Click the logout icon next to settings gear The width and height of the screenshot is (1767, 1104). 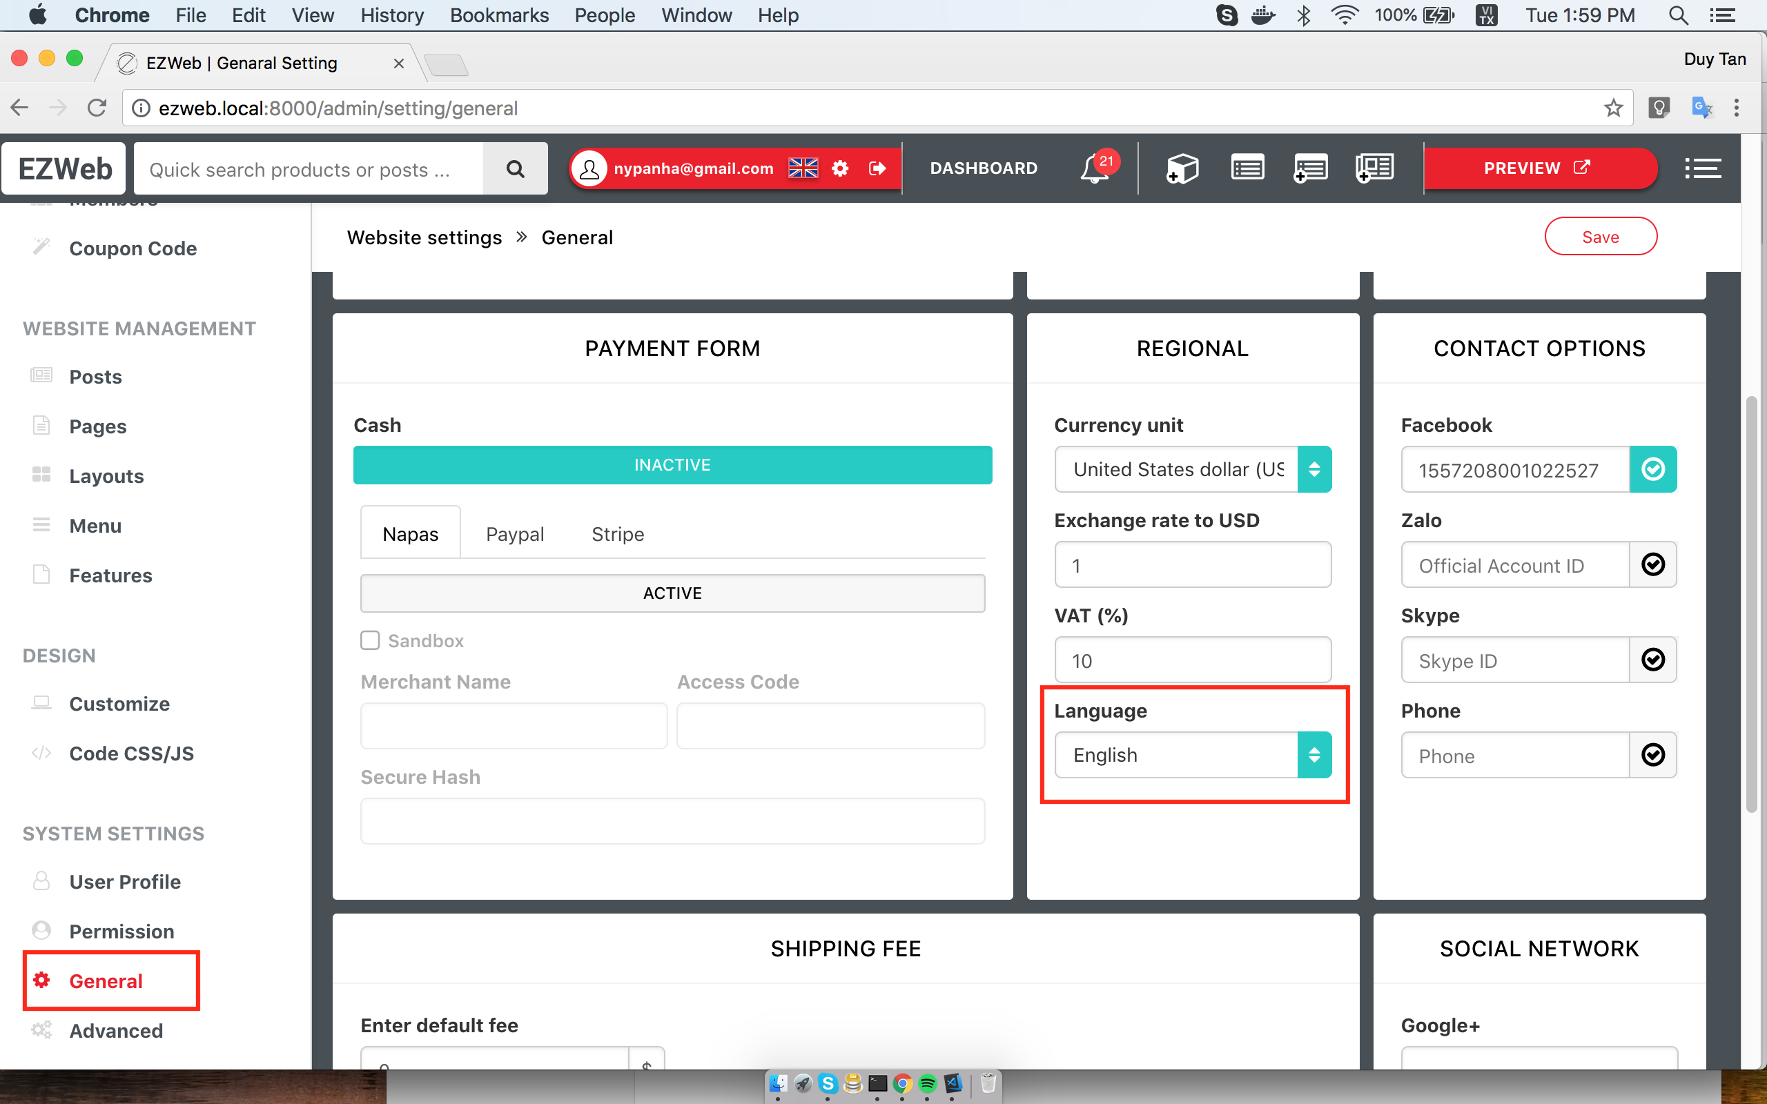pos(877,168)
